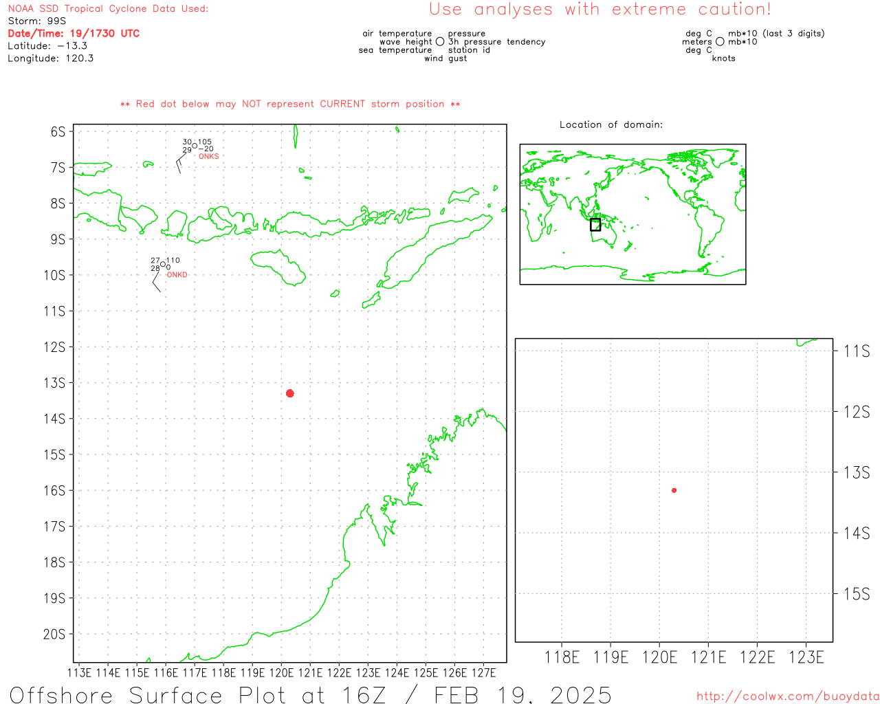Click the 13S latitude label on main map
880x704 pixels.
54,383
